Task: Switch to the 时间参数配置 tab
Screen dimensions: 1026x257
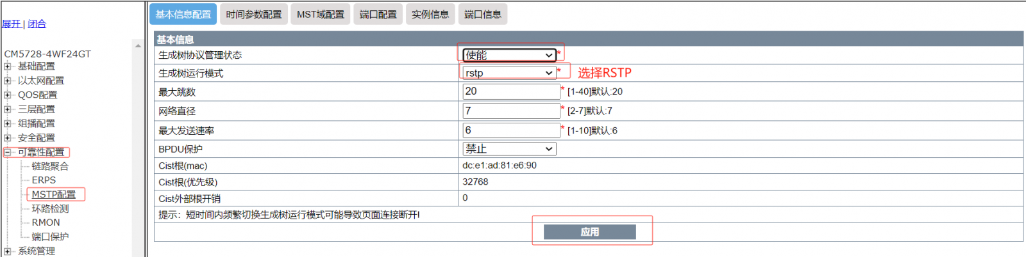Action: point(253,14)
